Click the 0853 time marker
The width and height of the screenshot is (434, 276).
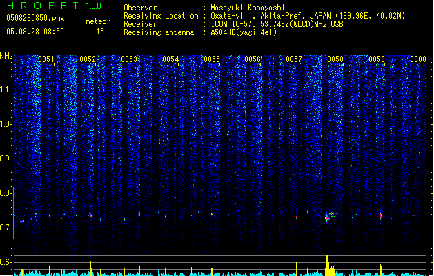tap(129, 59)
